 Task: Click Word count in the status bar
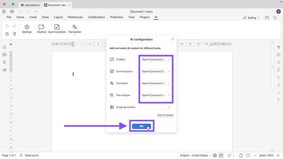29,155
